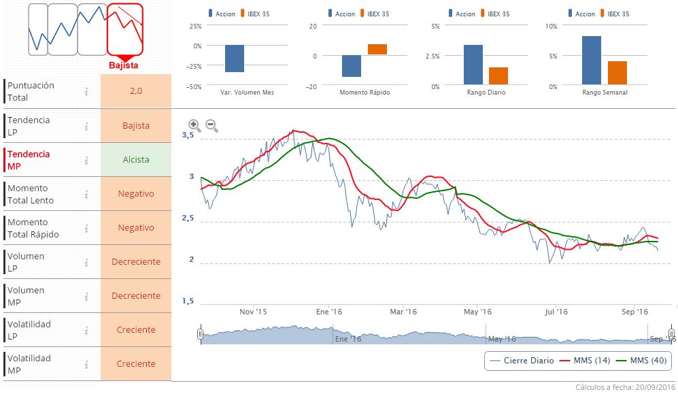Click the right navigator range handle

(671, 334)
